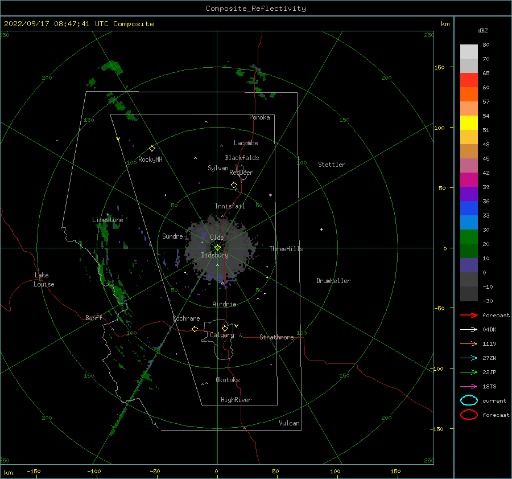This screenshot has height=479, width=512.
Task: Click the Banff town label
Action: pyautogui.click(x=94, y=317)
